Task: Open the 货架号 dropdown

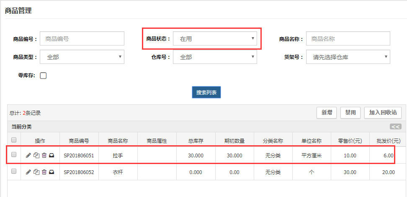Action: pyautogui.click(x=348, y=57)
